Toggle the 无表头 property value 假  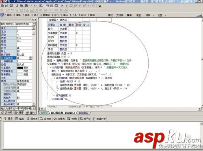coord(24,97)
